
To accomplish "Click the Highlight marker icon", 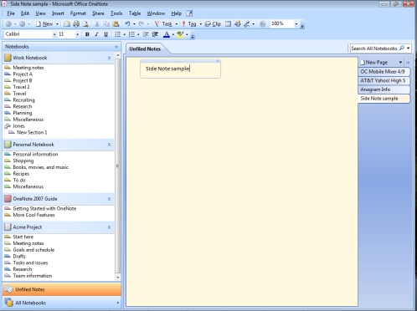I will tap(180, 34).
